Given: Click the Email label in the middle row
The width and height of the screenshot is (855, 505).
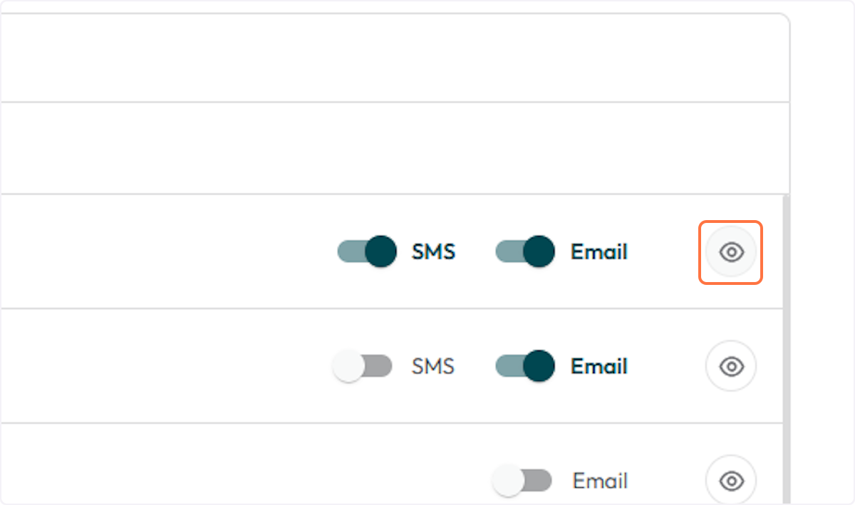Looking at the screenshot, I should coord(598,365).
